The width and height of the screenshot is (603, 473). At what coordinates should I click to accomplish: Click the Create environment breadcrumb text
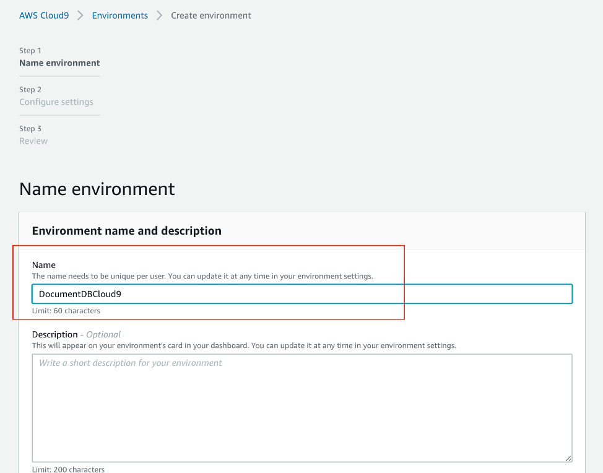coord(210,15)
